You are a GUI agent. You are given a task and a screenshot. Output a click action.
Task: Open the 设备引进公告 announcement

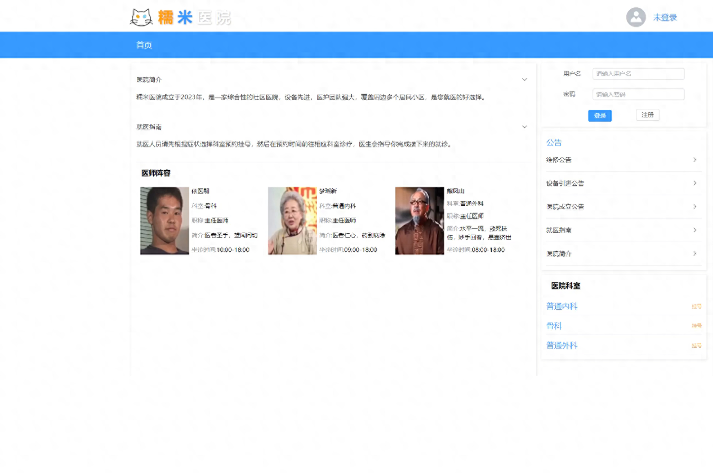tap(565, 184)
